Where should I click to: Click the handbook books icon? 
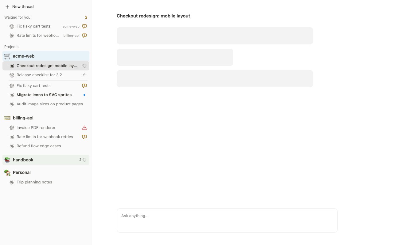coord(7,160)
